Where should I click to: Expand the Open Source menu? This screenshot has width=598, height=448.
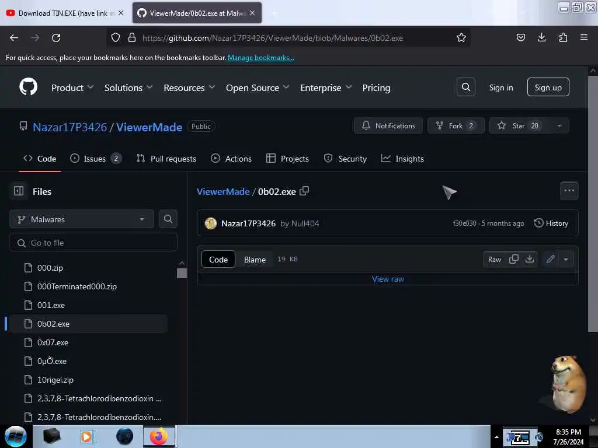258,87
